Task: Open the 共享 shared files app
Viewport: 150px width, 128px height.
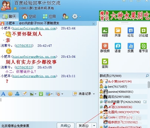Action: pos(118,32)
